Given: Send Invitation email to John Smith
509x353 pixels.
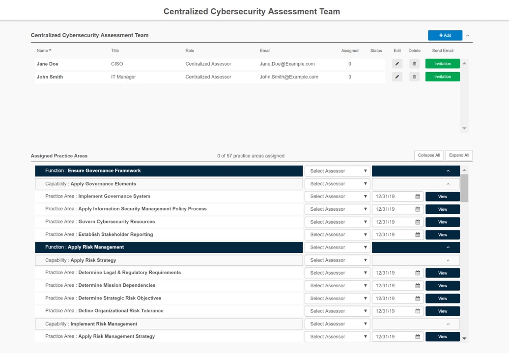Looking at the screenshot, I should pos(442,77).
